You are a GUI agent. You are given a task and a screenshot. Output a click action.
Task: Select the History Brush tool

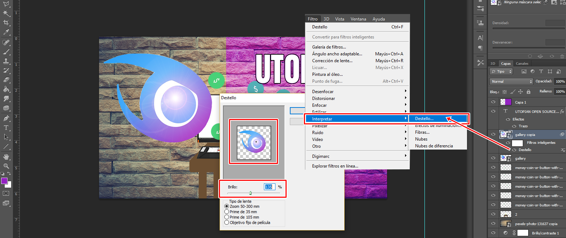(6, 70)
